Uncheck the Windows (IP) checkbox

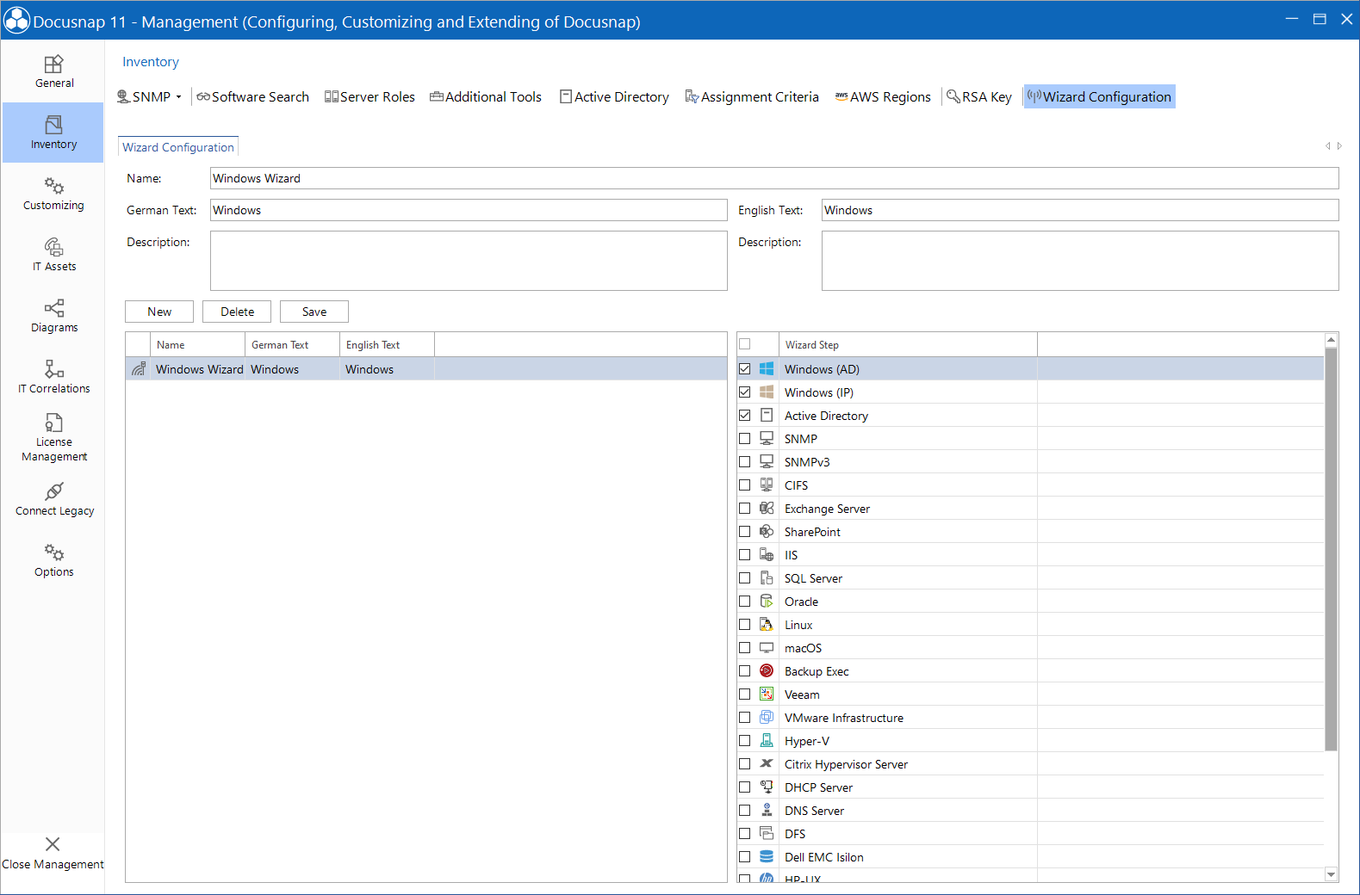click(745, 392)
